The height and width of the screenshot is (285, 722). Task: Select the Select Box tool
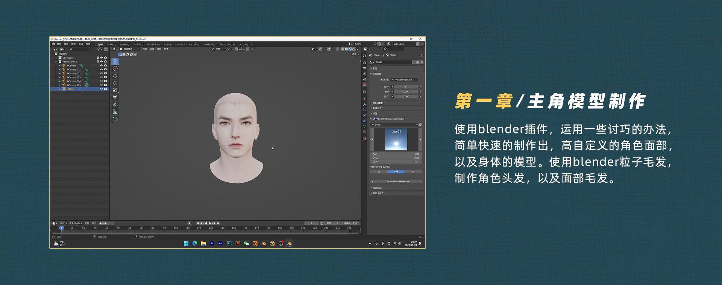pos(115,62)
